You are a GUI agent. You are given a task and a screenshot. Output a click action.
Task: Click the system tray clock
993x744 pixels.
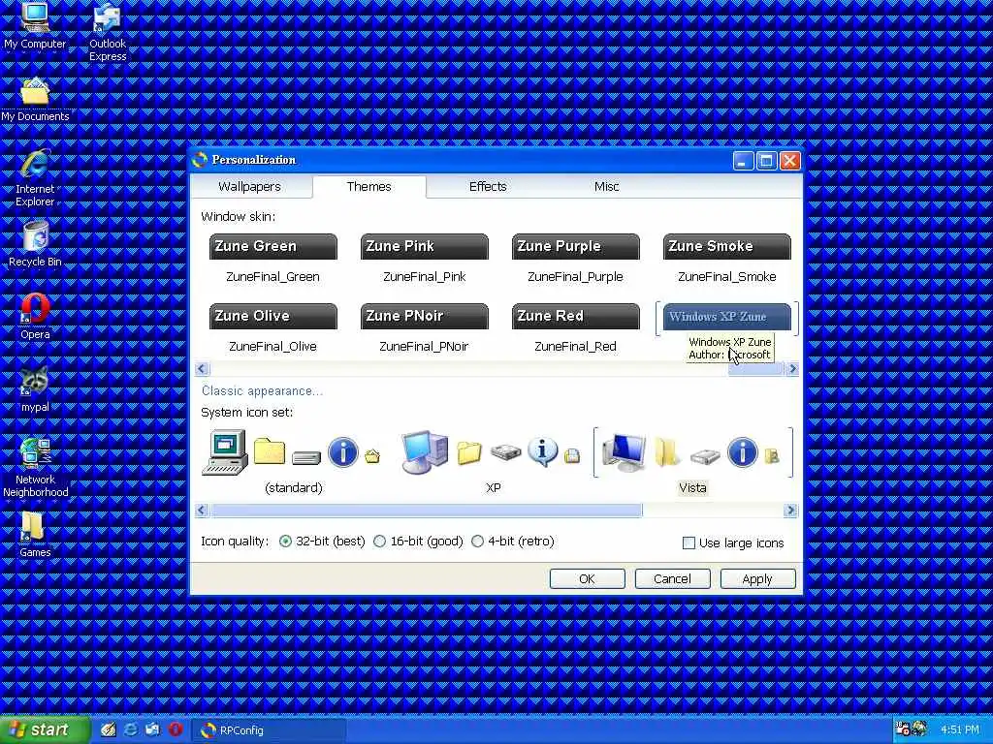tap(959, 730)
